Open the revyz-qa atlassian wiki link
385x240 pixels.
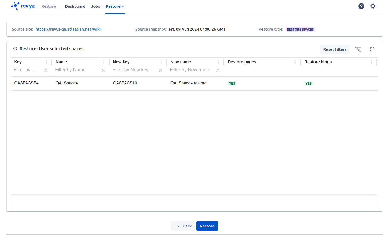click(68, 29)
